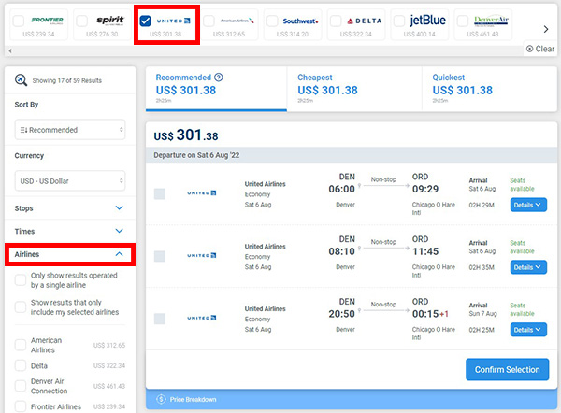Click the '02H 35M' duration text
561x413 pixels.
pyautogui.click(x=482, y=267)
